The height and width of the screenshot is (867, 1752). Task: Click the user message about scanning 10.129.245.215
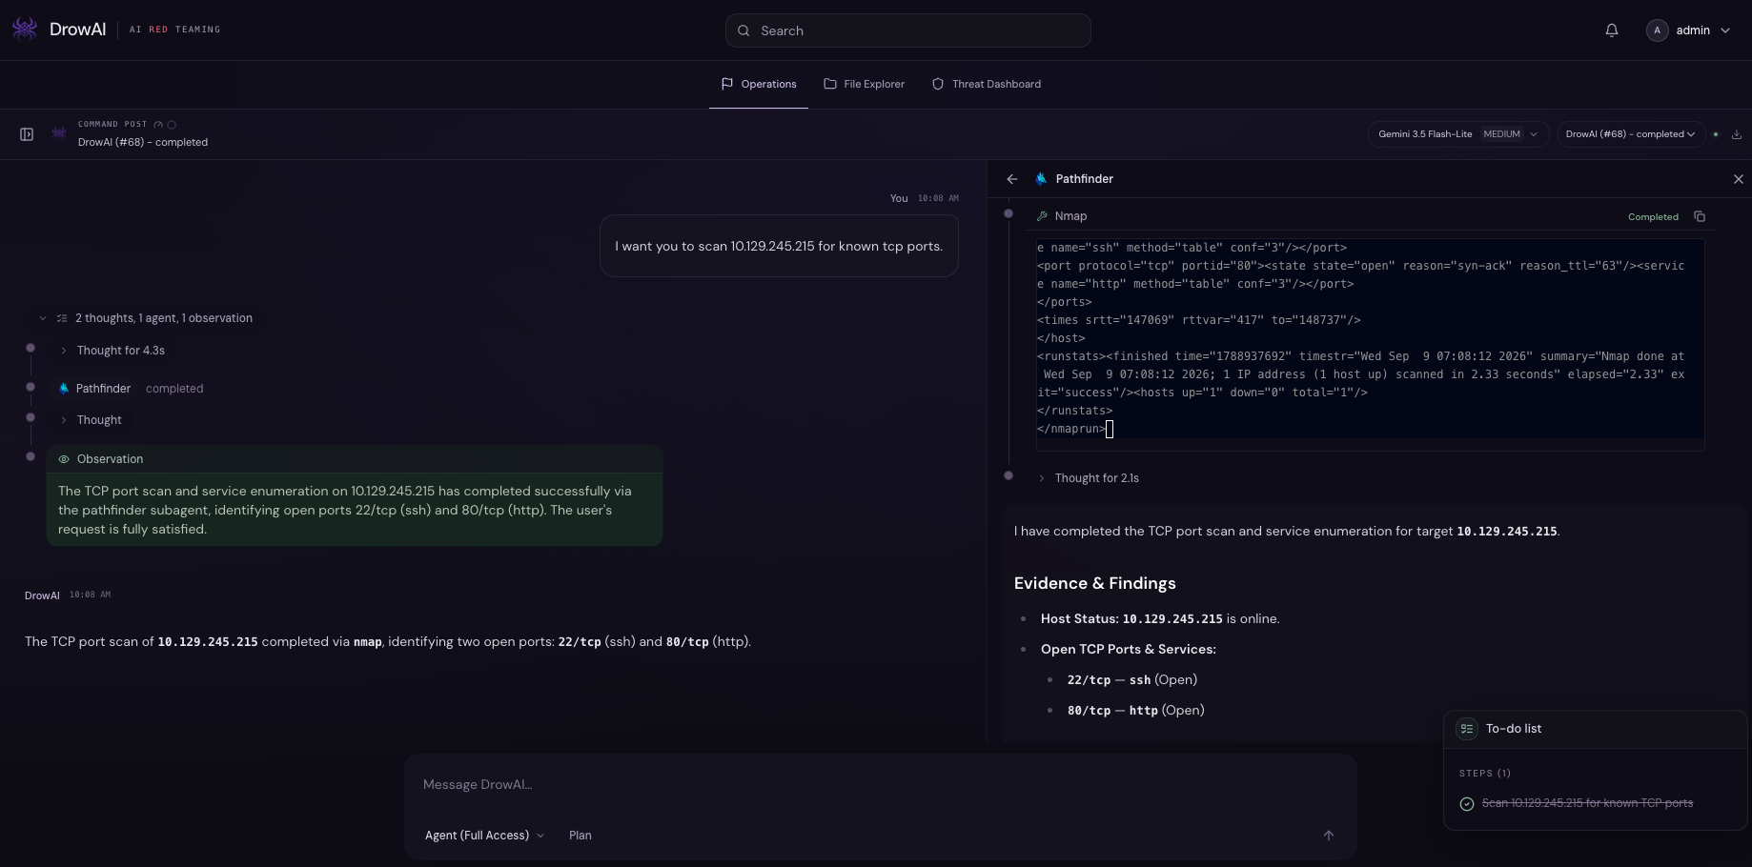(779, 246)
